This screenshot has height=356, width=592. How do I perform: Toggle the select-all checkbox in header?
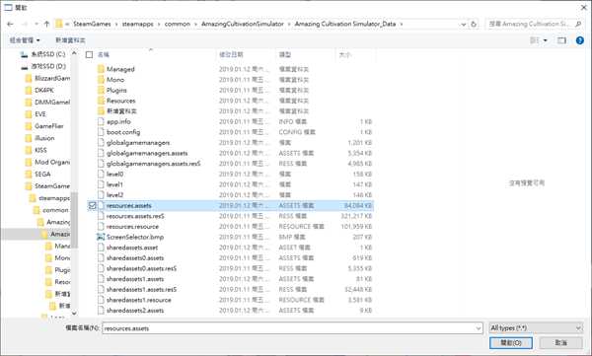click(x=89, y=55)
